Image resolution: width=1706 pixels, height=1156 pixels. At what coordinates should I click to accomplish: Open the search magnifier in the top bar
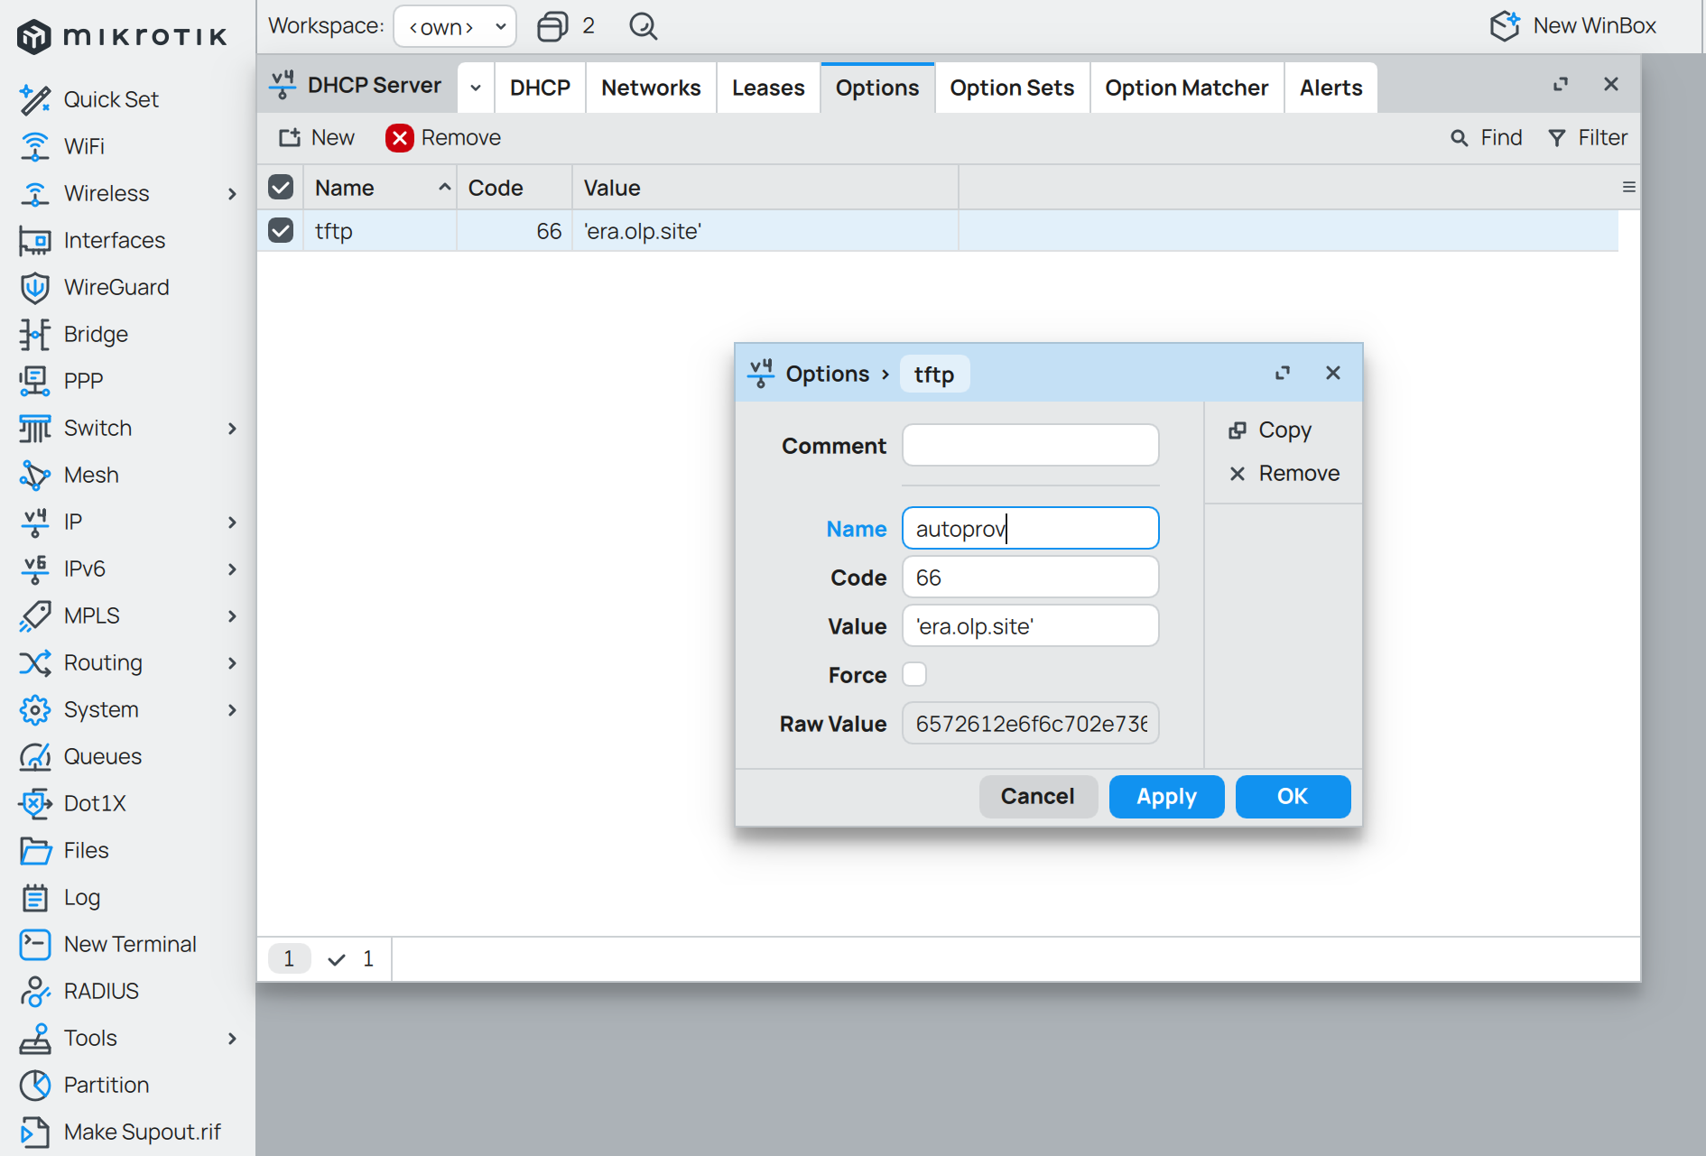[643, 26]
